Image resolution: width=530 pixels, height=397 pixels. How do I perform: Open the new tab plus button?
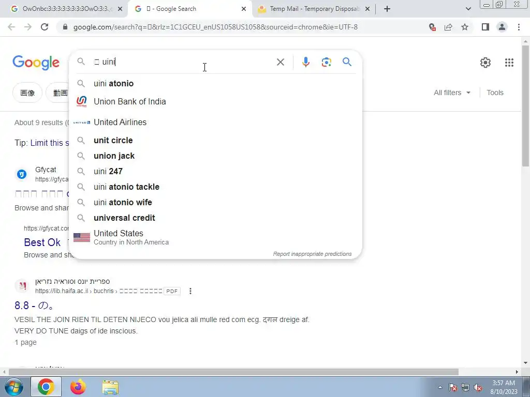387,9
